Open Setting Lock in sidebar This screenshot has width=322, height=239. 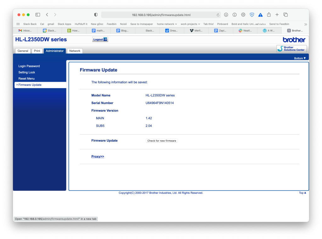click(27, 72)
